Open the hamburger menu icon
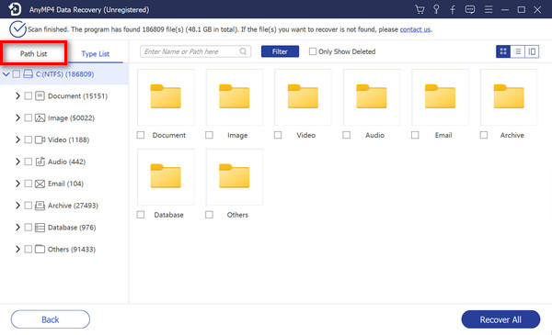The height and width of the screenshot is (335, 552). [489, 9]
